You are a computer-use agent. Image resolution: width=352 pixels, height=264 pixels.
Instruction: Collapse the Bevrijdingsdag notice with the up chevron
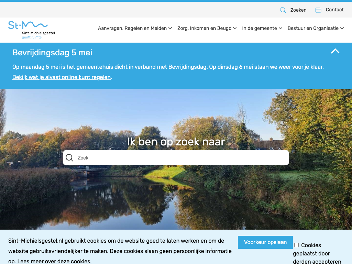pos(335,51)
